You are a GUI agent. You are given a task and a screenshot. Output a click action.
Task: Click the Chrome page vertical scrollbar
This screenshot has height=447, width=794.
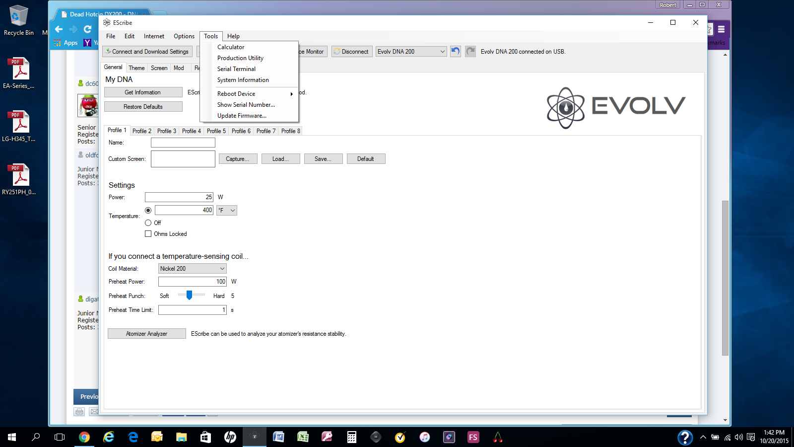pyautogui.click(x=725, y=278)
